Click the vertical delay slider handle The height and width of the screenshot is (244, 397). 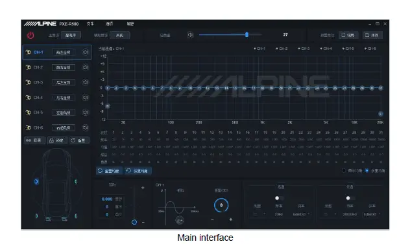pos(134,222)
